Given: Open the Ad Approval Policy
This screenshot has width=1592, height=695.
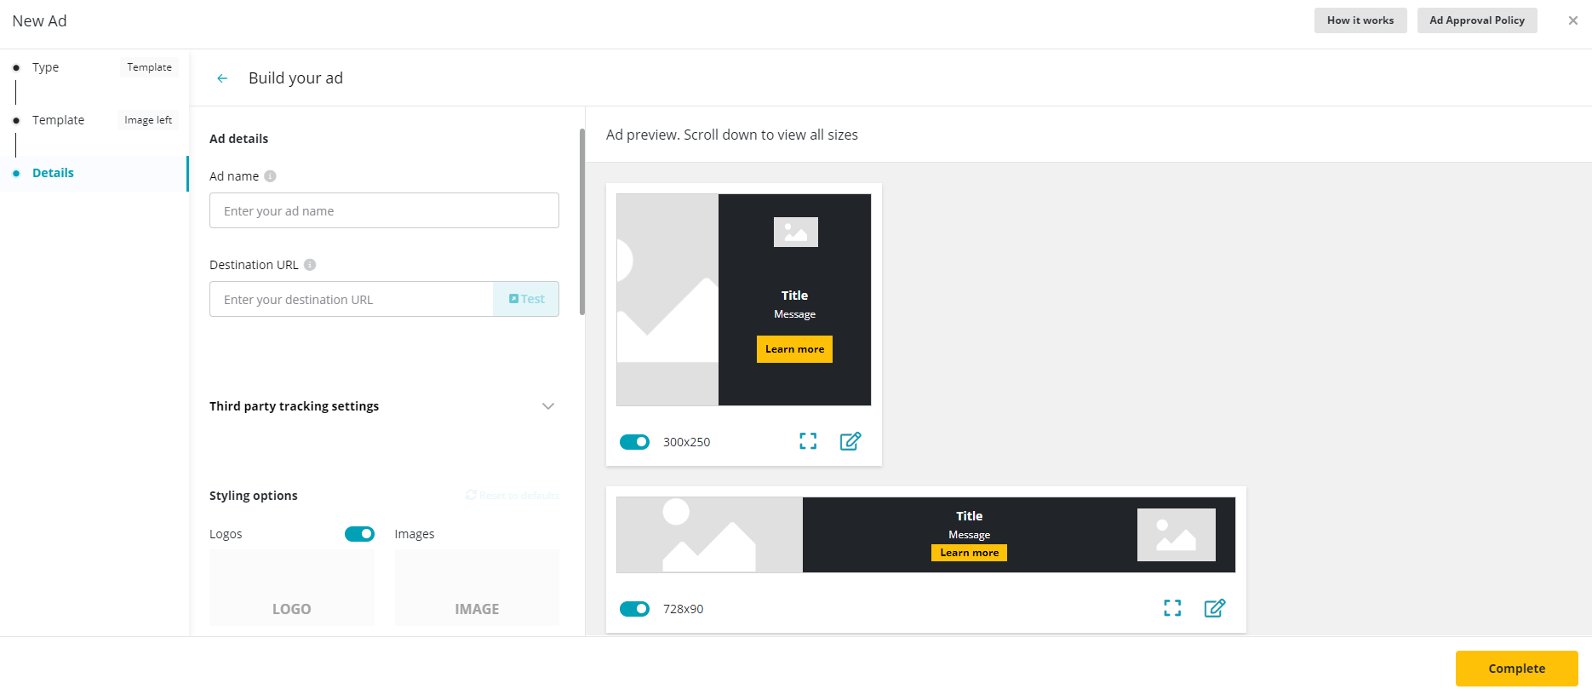Looking at the screenshot, I should click(x=1477, y=20).
